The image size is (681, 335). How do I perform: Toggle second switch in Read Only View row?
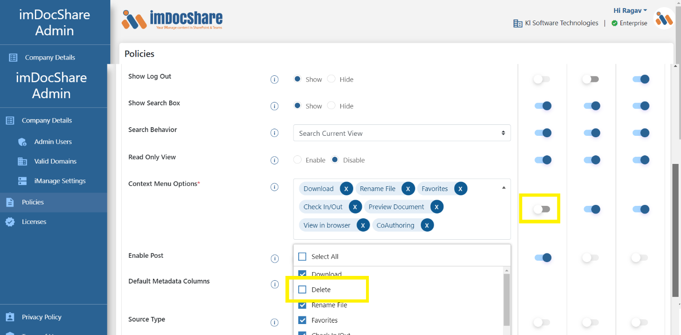point(592,160)
